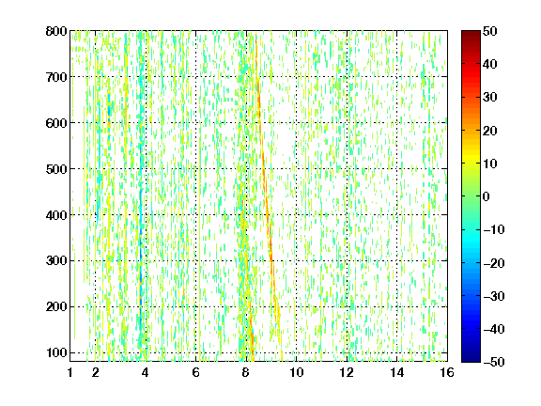Click the x-axis tick label 16
541x406 pixels.
click(447, 372)
